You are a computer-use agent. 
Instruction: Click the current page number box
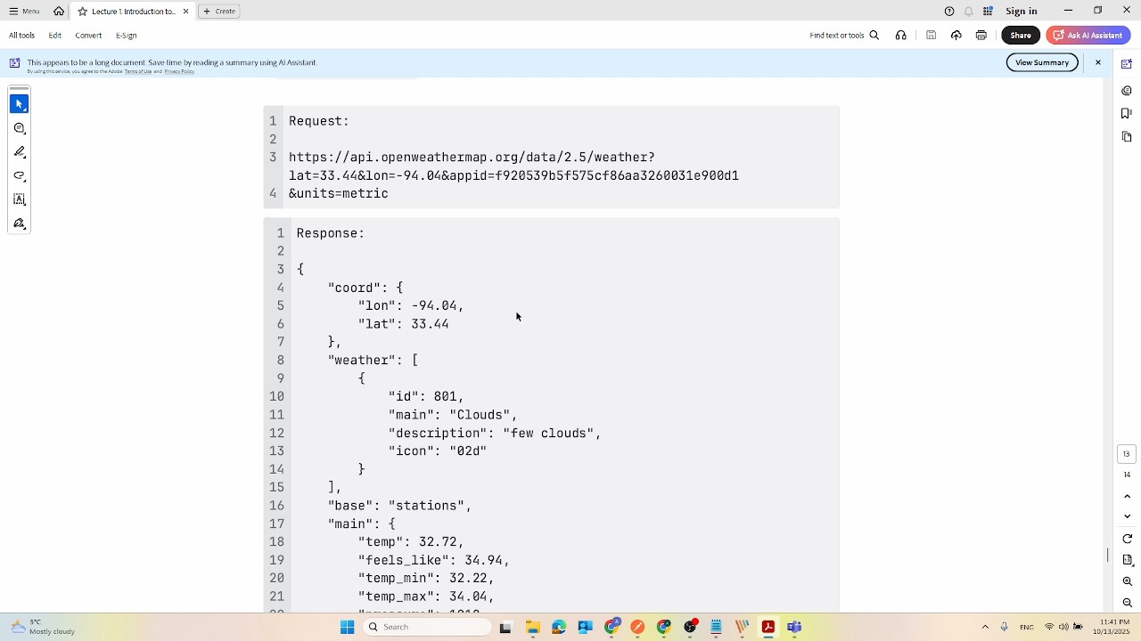point(1126,454)
